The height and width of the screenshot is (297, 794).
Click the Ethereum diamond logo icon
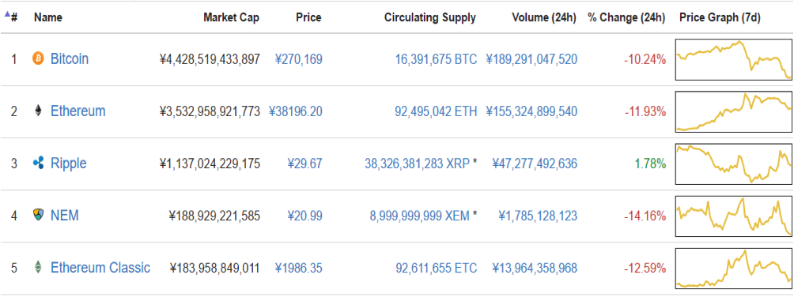[x=38, y=111]
